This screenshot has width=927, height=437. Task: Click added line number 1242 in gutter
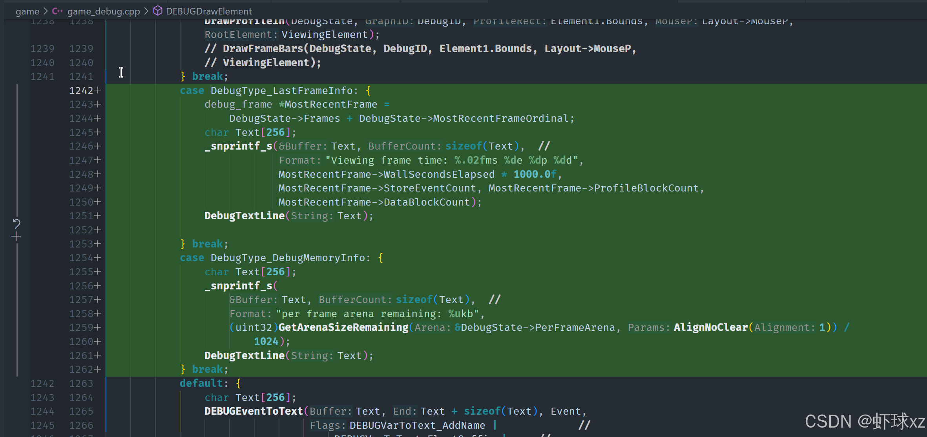click(81, 90)
